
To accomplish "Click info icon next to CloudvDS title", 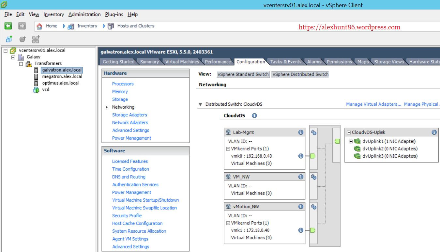I will (x=254, y=116).
